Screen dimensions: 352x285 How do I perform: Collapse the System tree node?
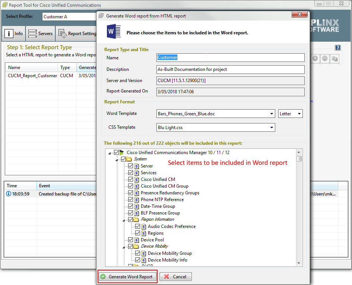(117, 160)
